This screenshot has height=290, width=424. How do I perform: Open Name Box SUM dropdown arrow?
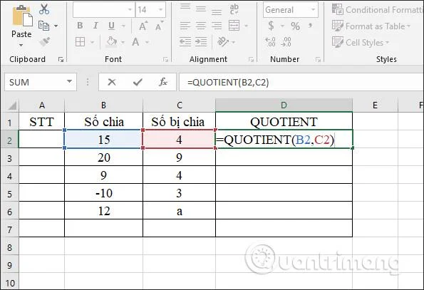pos(70,82)
